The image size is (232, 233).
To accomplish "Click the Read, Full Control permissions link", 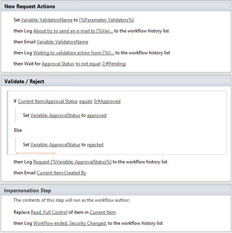I will click(49, 212).
